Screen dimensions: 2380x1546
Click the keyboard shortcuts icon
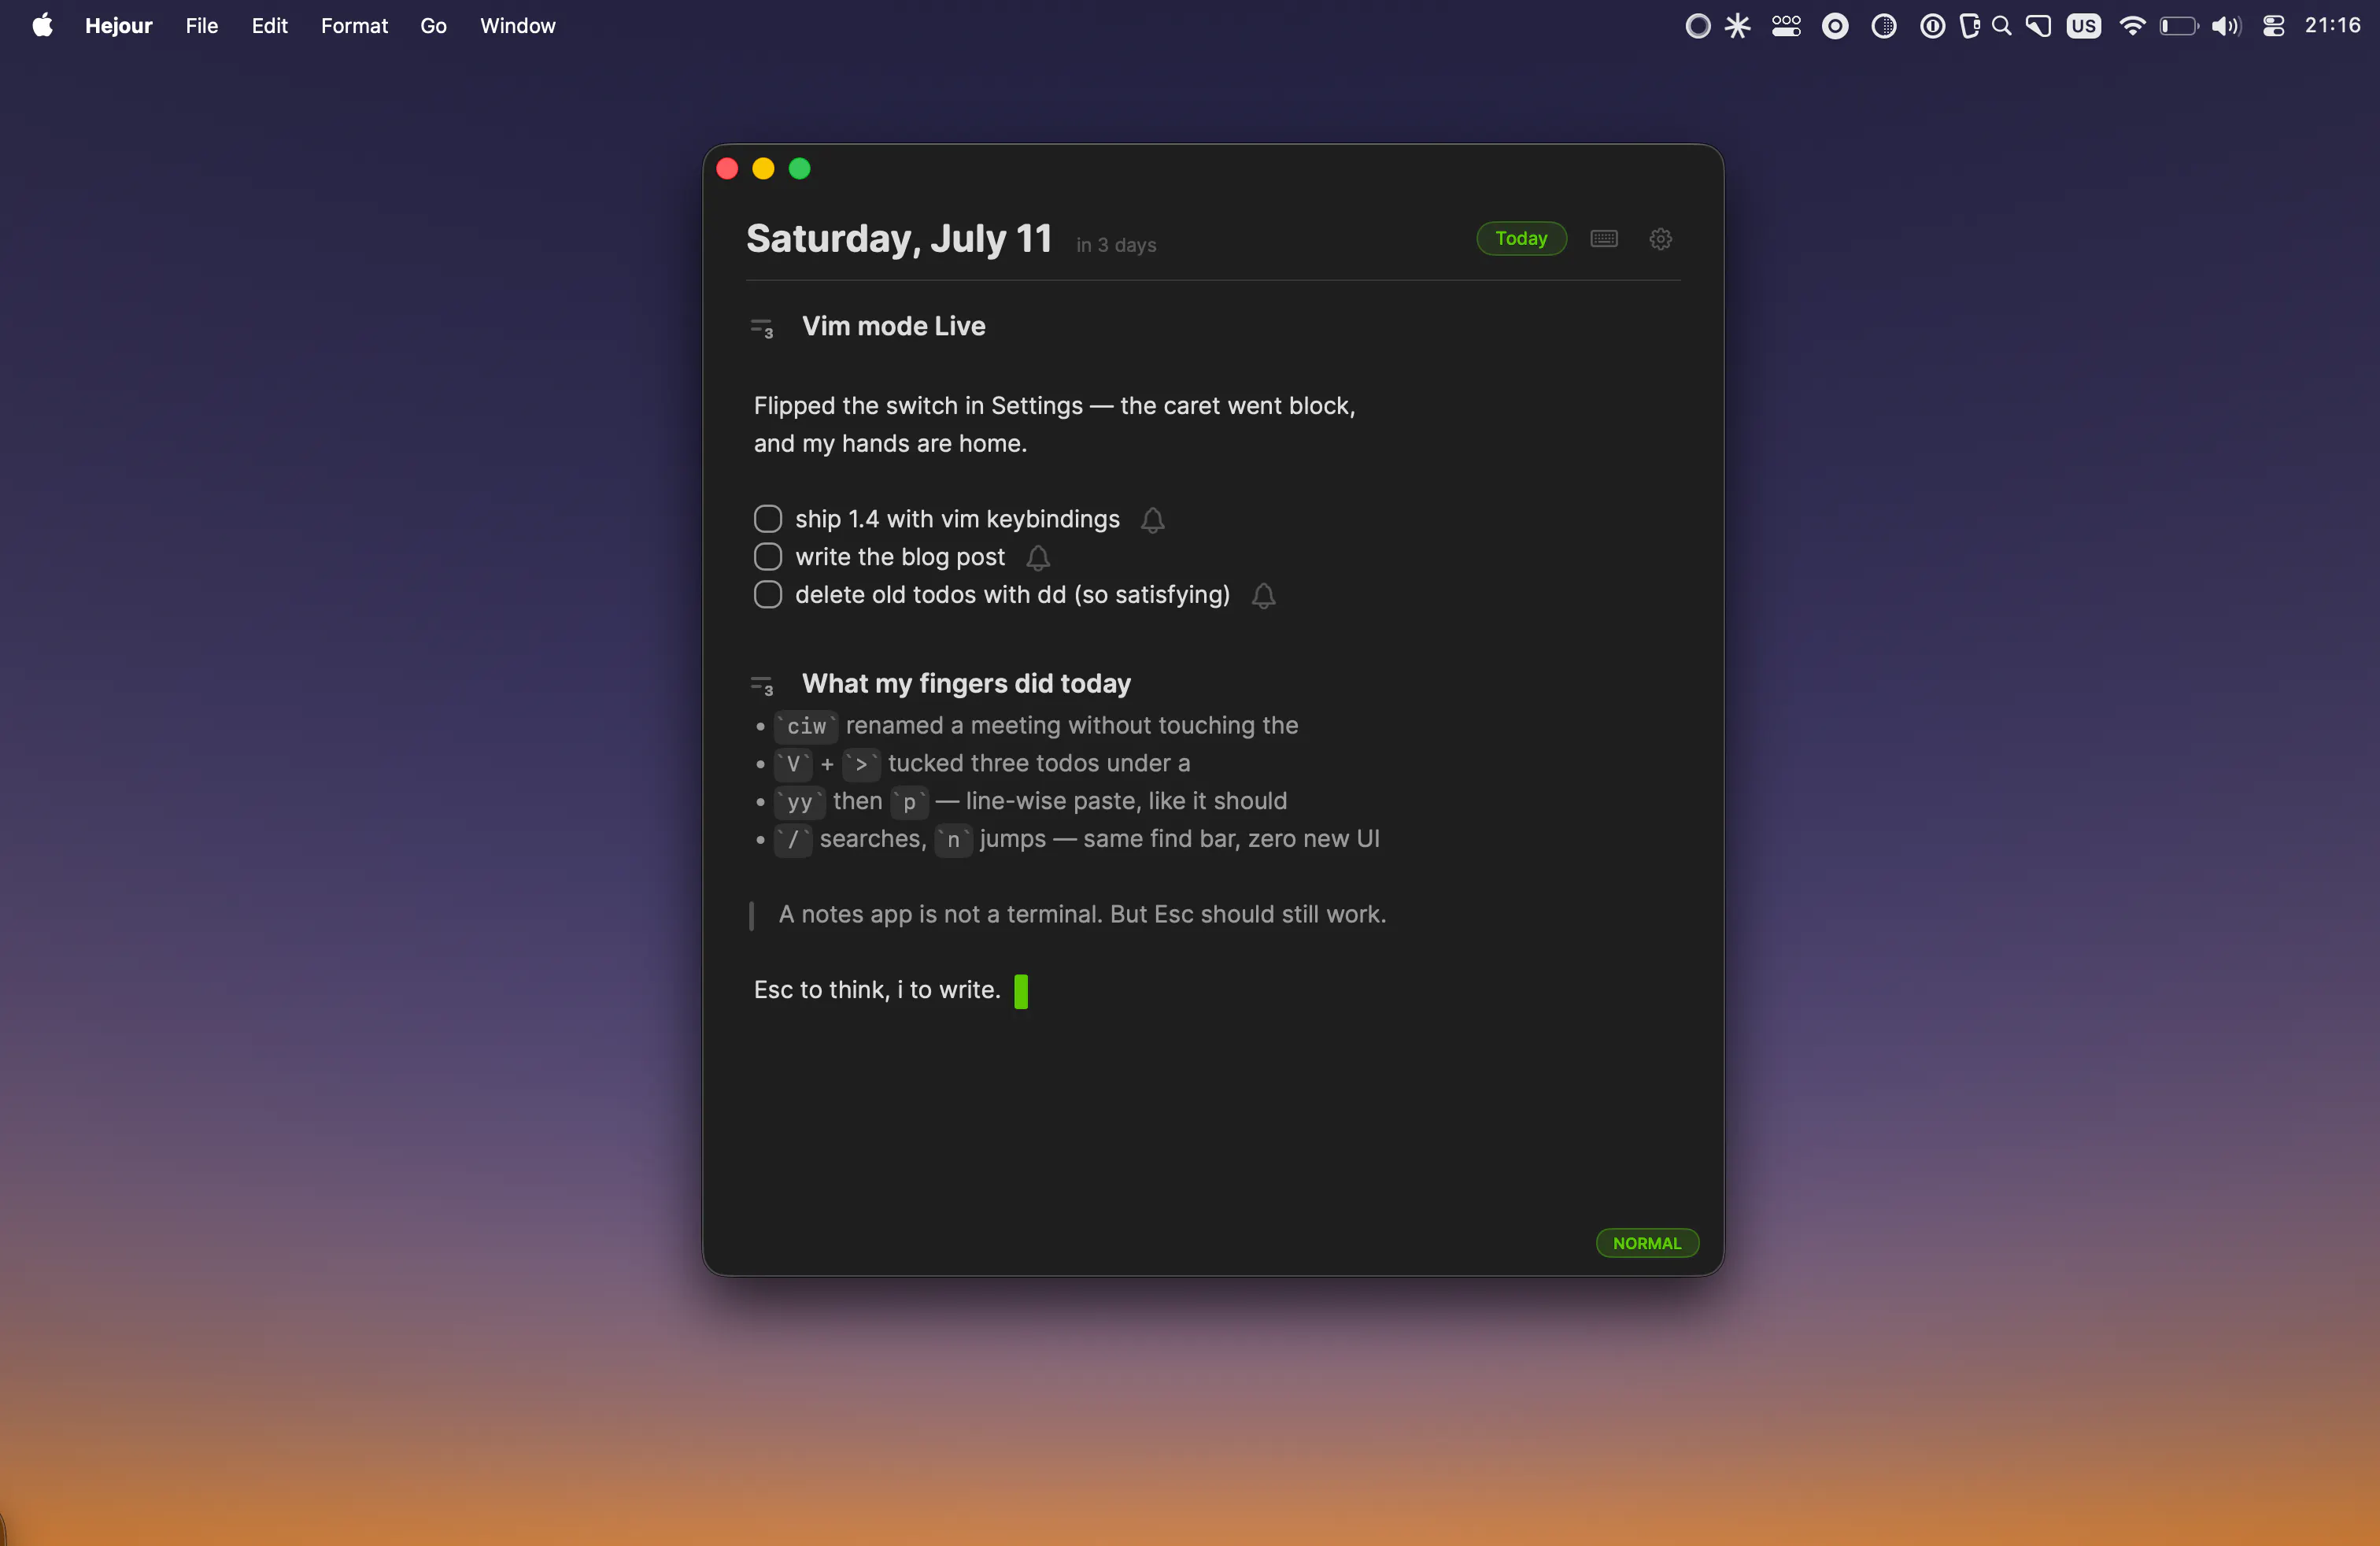(1604, 238)
